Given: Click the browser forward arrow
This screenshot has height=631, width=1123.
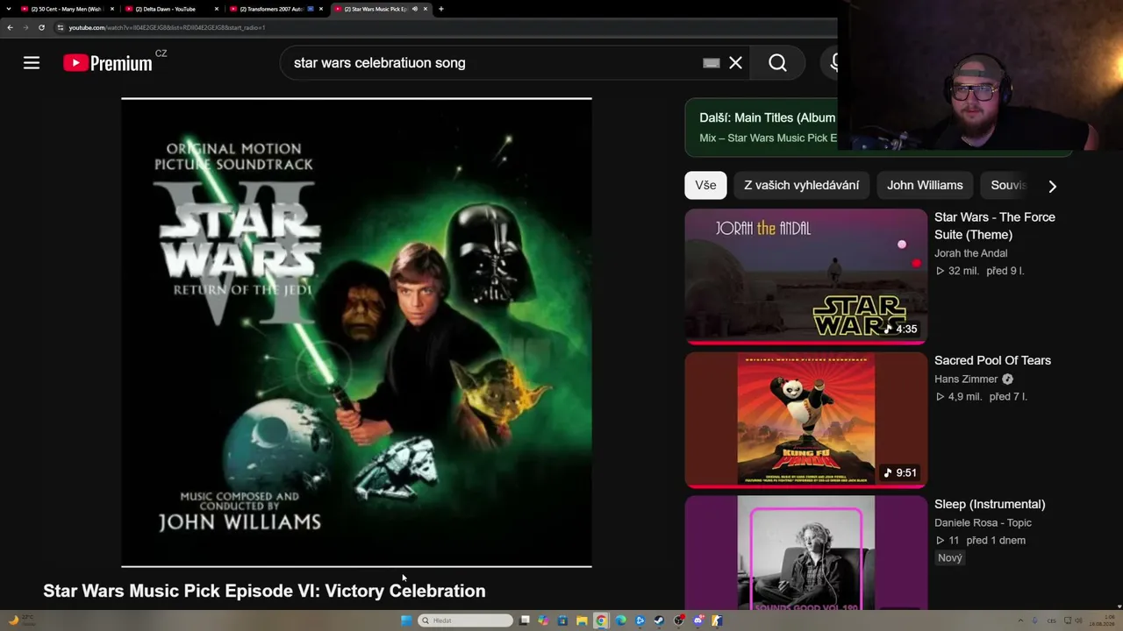Looking at the screenshot, I should (x=25, y=27).
